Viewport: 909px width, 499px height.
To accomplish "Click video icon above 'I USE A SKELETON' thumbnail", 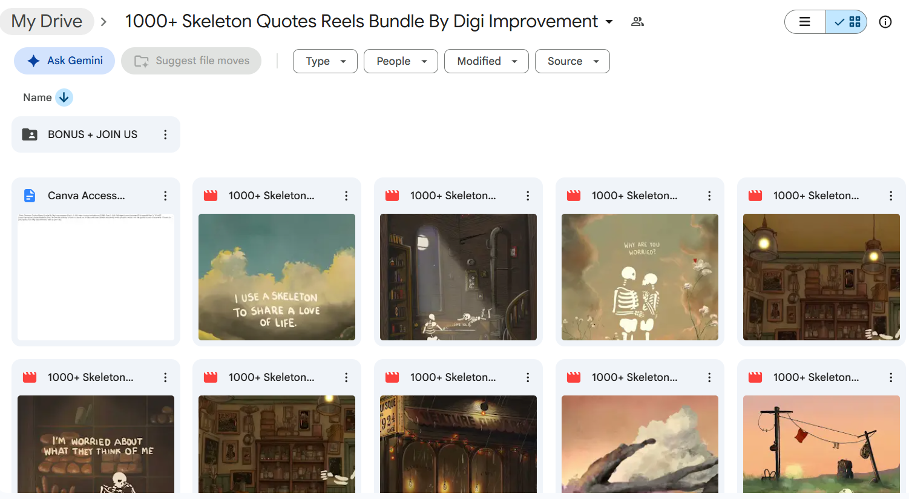I will (x=211, y=196).
